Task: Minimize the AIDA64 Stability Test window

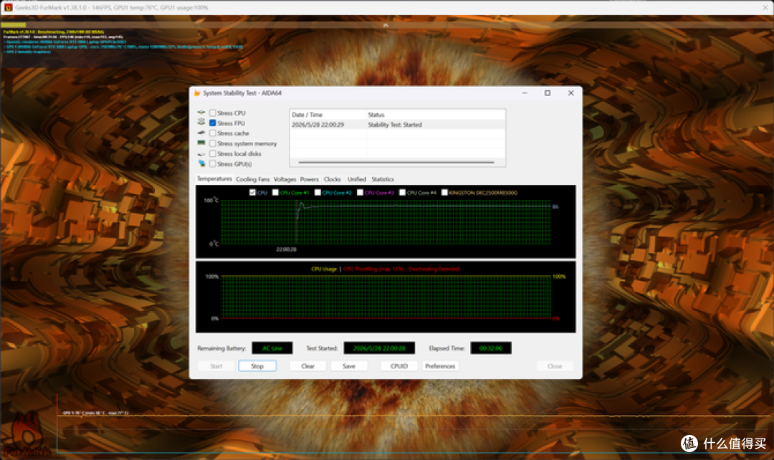Action: 525,93
